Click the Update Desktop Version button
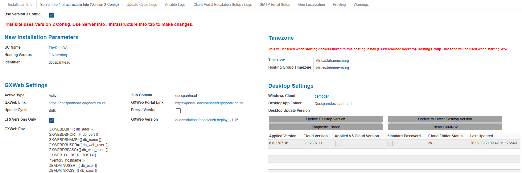The height and width of the screenshot is (173, 522). [325, 119]
